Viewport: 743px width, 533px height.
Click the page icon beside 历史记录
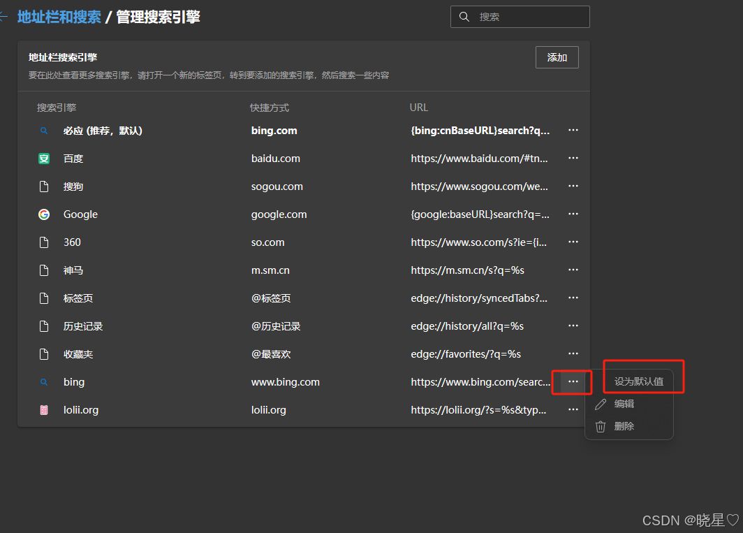[44, 326]
